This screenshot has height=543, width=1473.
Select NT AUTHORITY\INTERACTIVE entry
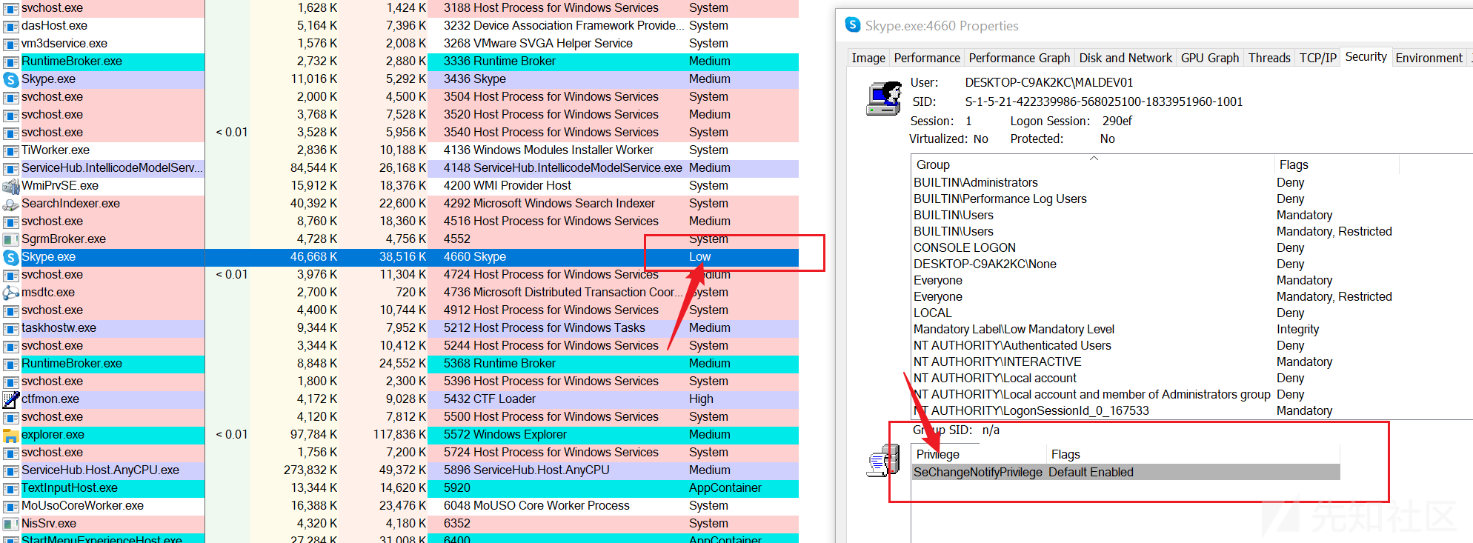997,362
